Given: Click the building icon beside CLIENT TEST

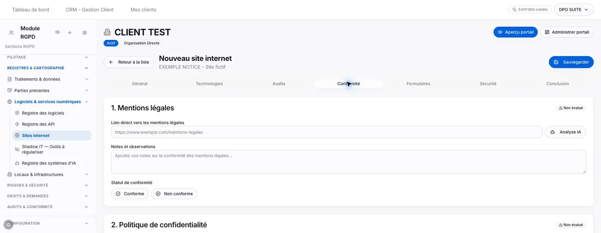Looking at the screenshot, I should click(x=107, y=32).
